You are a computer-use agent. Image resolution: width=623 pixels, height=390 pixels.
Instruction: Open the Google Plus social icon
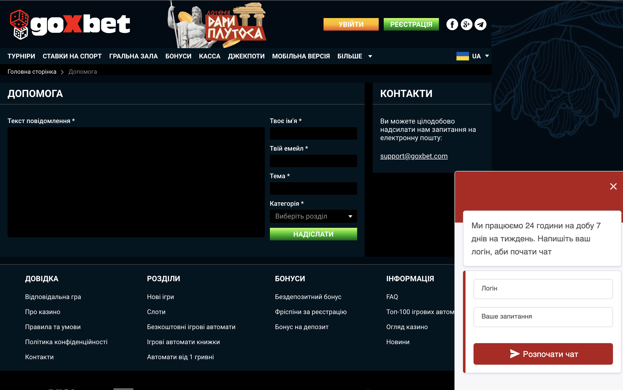[x=466, y=25]
